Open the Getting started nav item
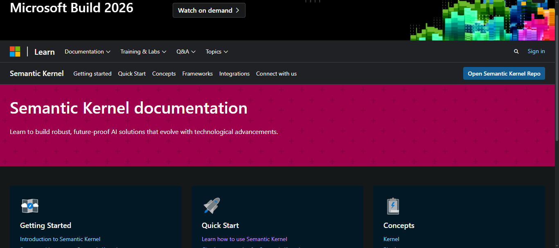The image size is (559, 248). coord(92,74)
